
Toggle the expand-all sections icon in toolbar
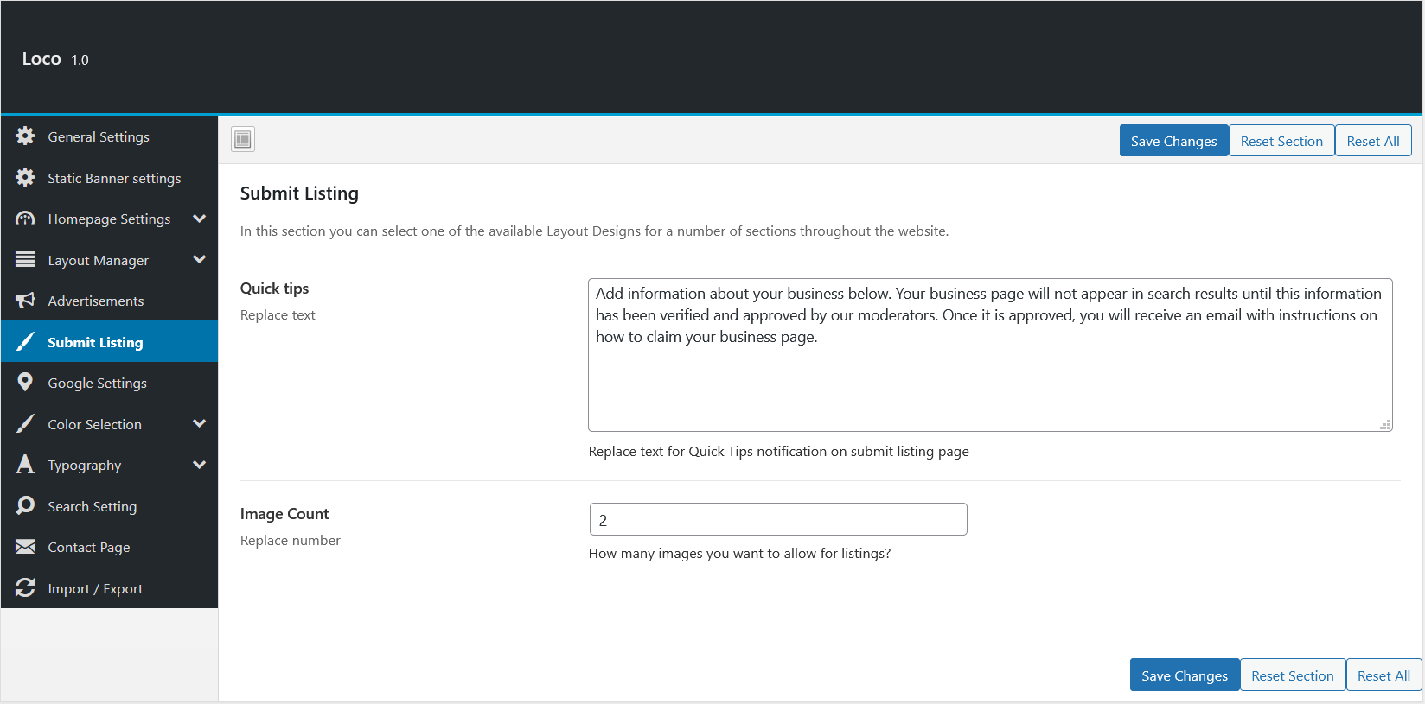coord(243,139)
